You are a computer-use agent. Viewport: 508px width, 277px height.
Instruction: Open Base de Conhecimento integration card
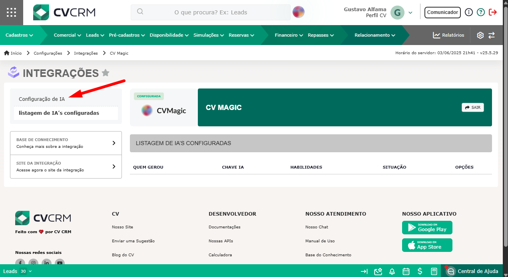coord(66,143)
